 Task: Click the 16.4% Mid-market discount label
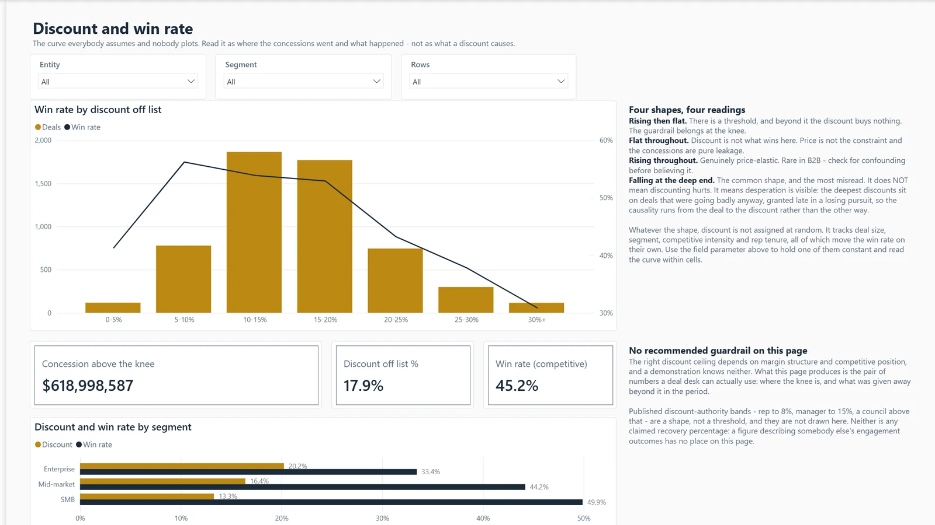click(x=259, y=481)
